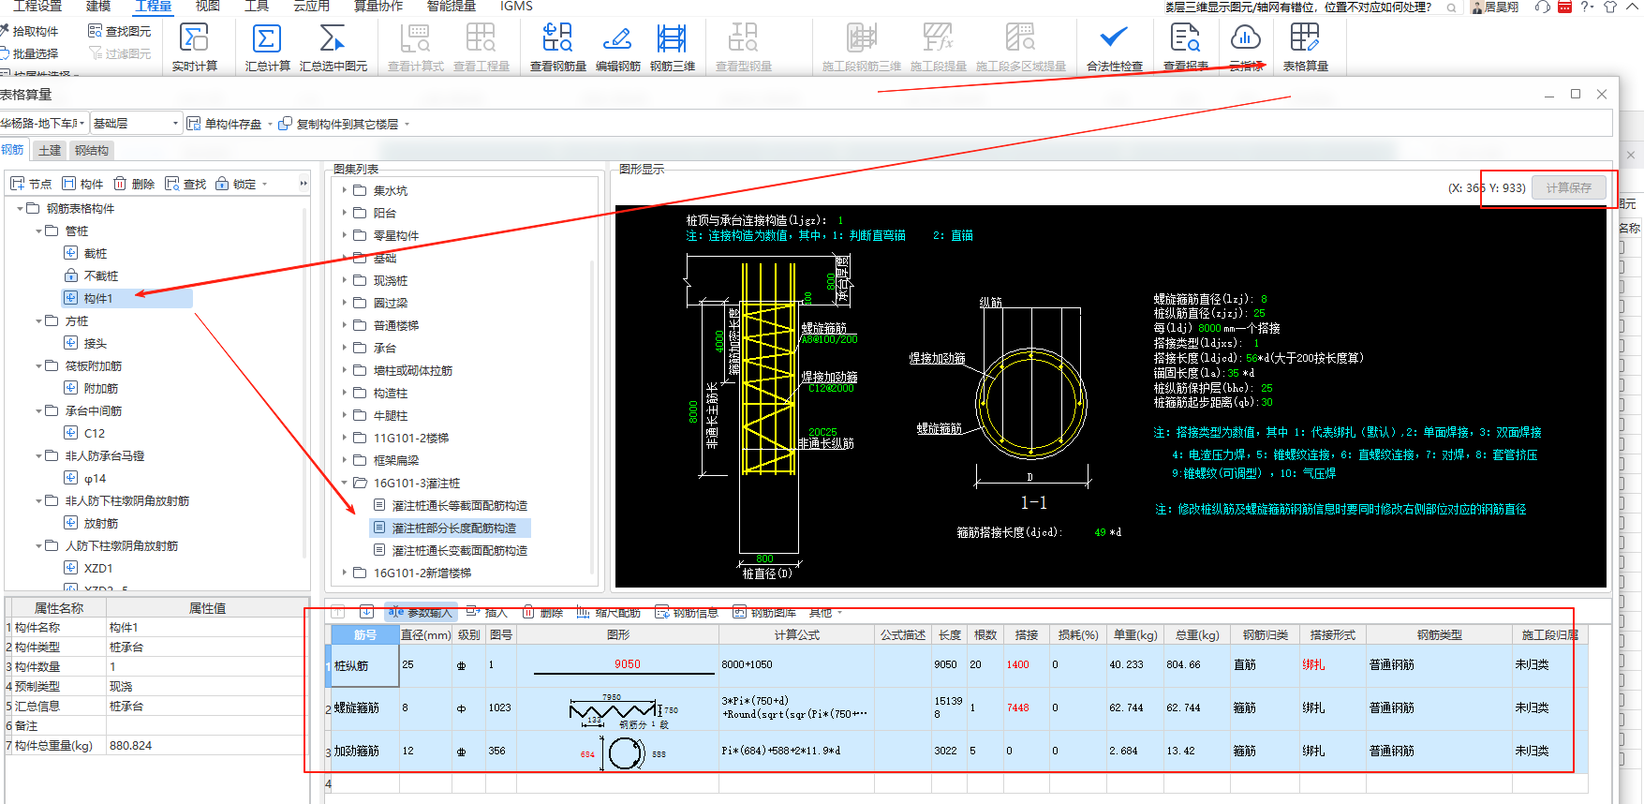
Task: Click 插入 insert row in rebar toolbar
Action: pos(486,612)
